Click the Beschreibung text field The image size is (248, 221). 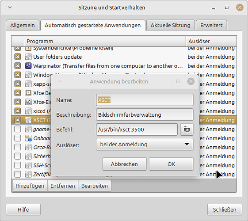pos(145,115)
